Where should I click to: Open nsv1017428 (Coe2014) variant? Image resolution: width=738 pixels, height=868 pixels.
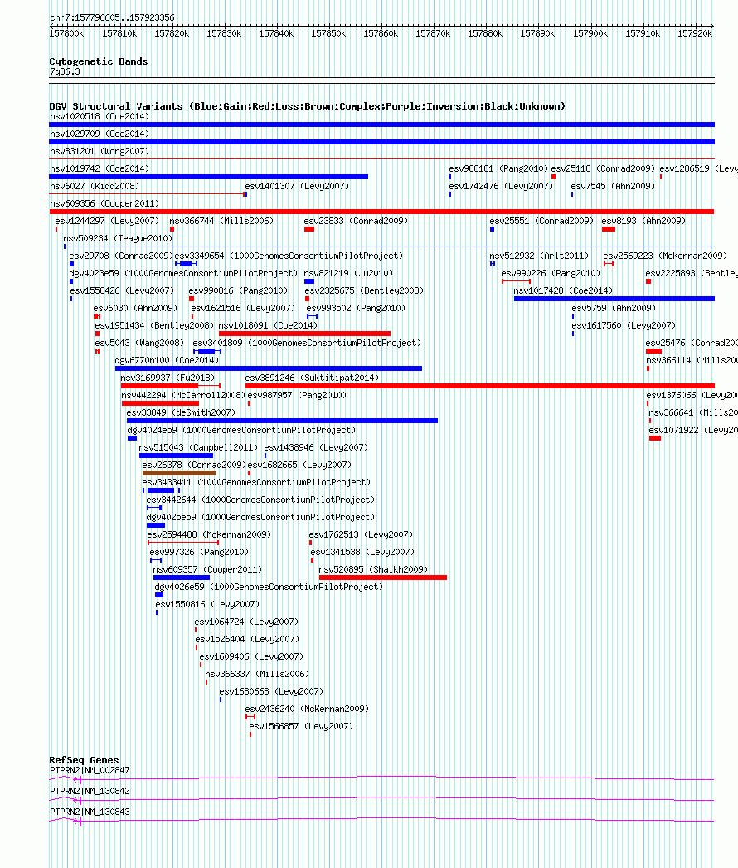tap(563, 290)
